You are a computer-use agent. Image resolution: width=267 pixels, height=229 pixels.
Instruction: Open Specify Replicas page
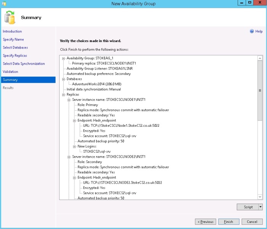click(x=15, y=56)
